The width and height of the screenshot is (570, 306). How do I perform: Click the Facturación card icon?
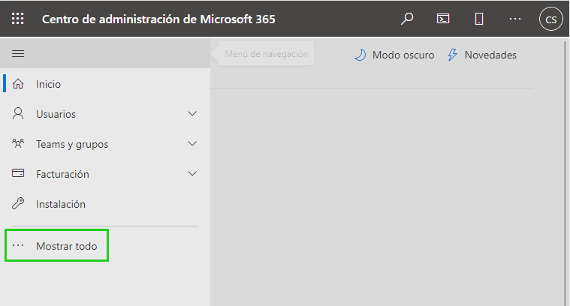tap(18, 173)
